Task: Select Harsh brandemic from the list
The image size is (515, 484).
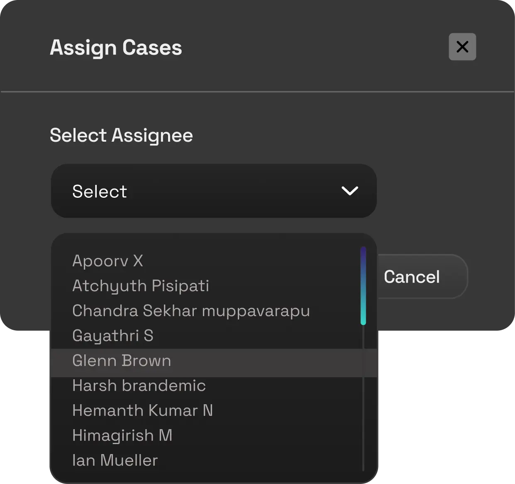Action: [139, 386]
